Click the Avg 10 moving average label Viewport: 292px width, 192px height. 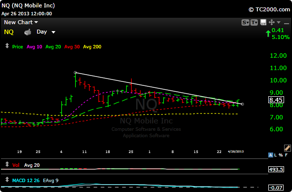(34, 47)
